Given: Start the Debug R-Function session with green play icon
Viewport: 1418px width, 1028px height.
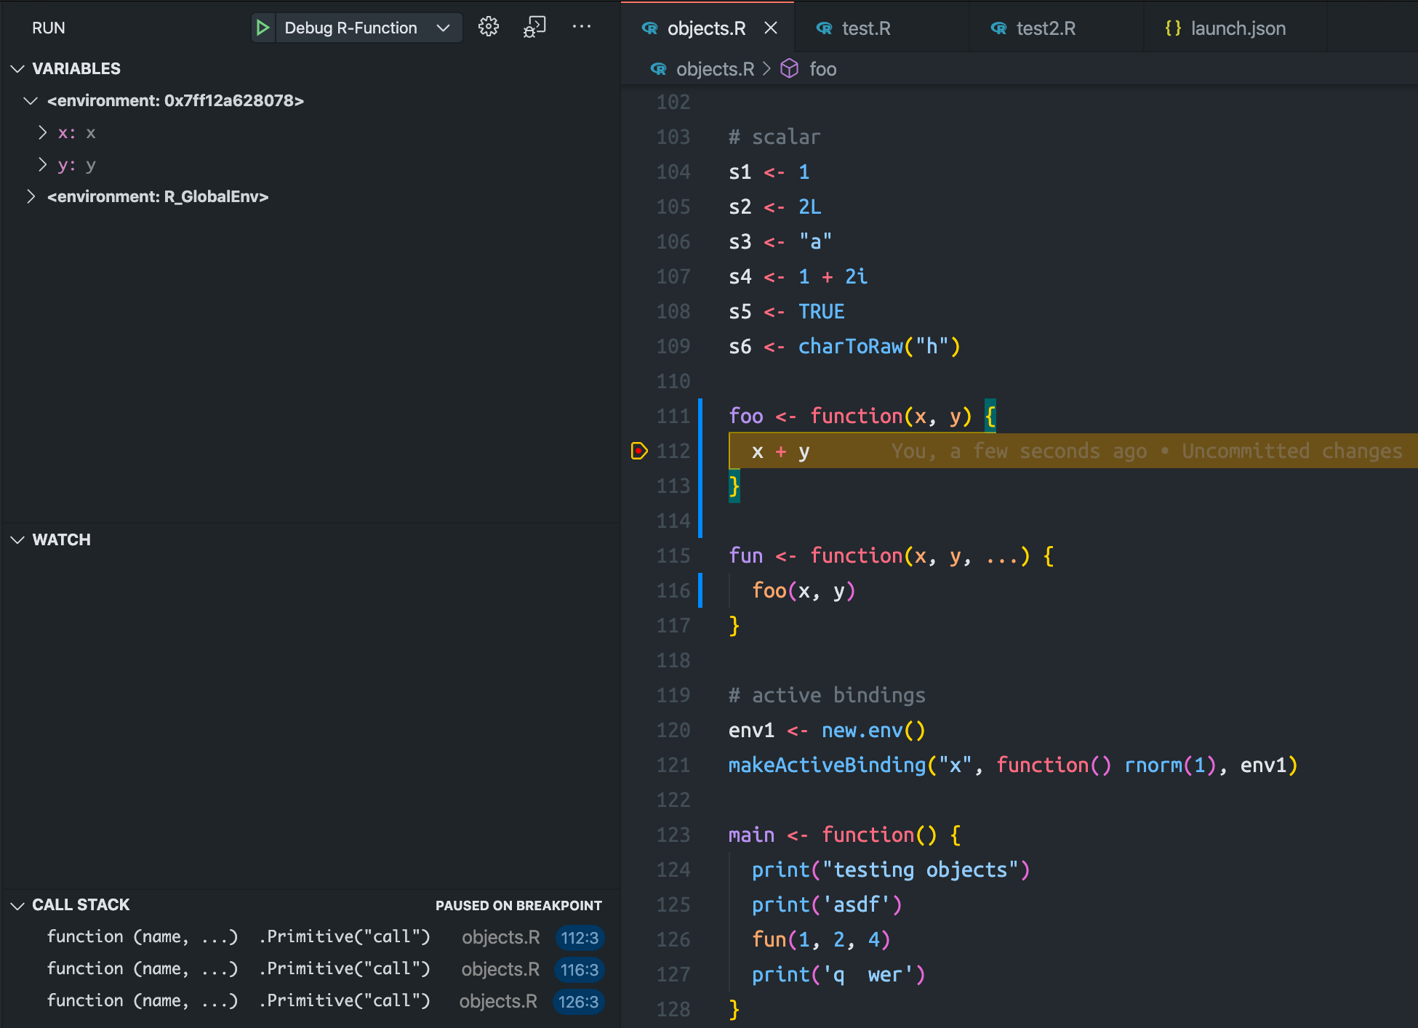Looking at the screenshot, I should click(x=263, y=28).
